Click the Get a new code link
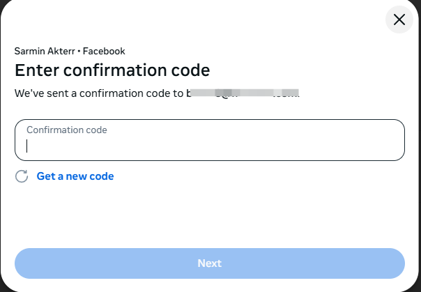The height and width of the screenshot is (292, 421). tap(75, 176)
